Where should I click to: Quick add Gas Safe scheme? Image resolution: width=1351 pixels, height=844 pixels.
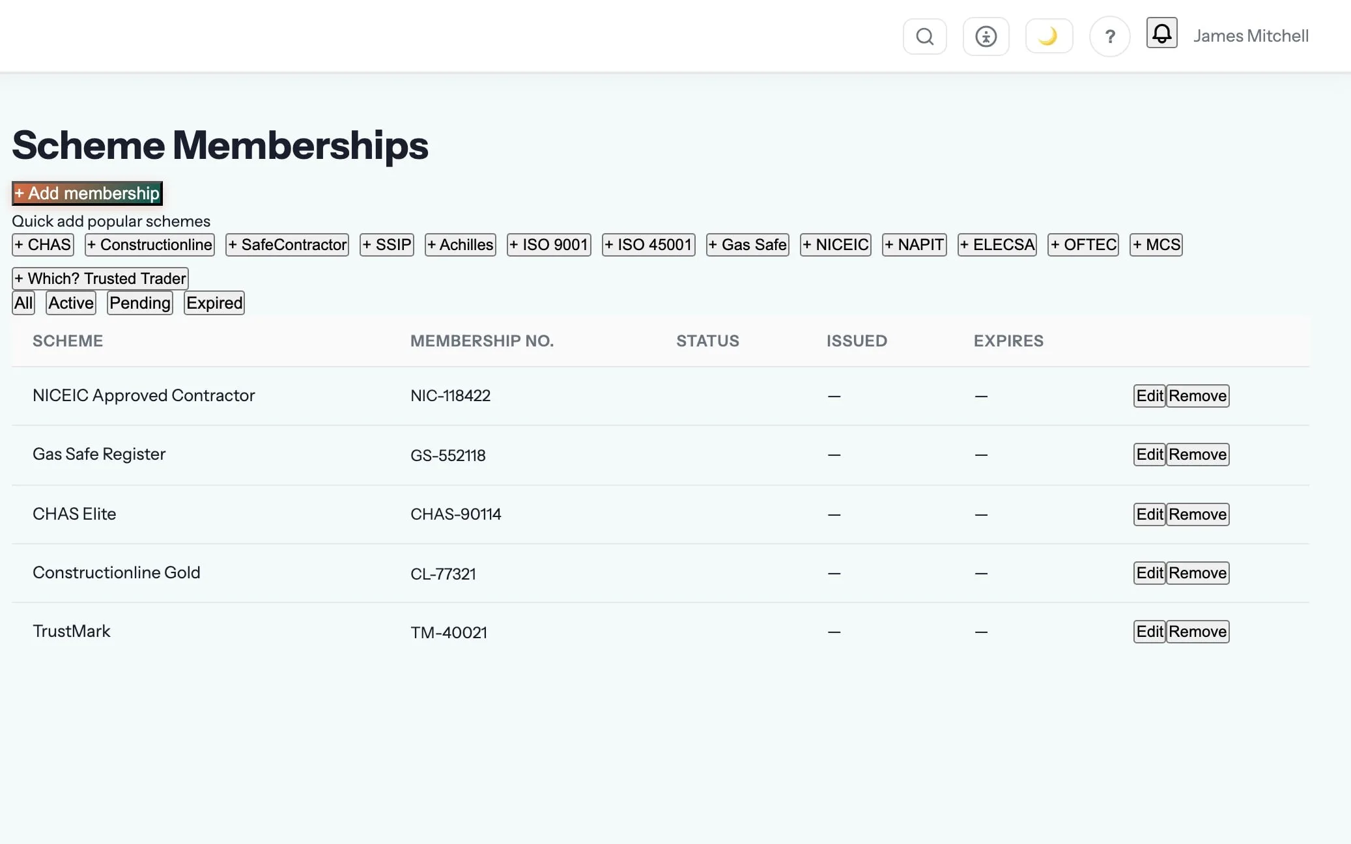point(748,245)
